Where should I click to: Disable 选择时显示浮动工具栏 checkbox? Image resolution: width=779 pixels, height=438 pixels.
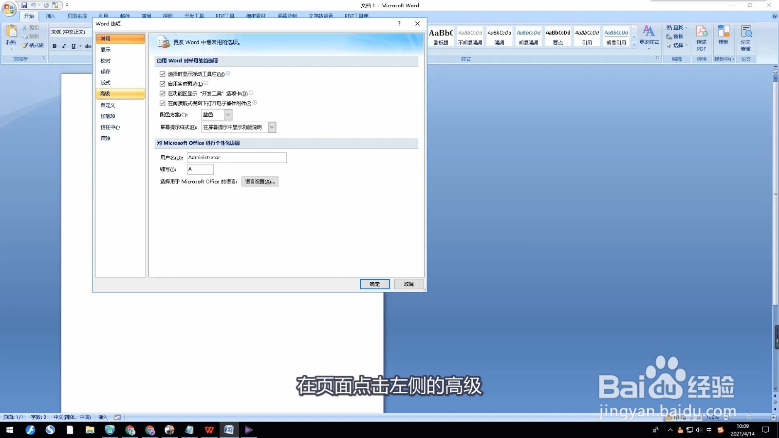[162, 73]
